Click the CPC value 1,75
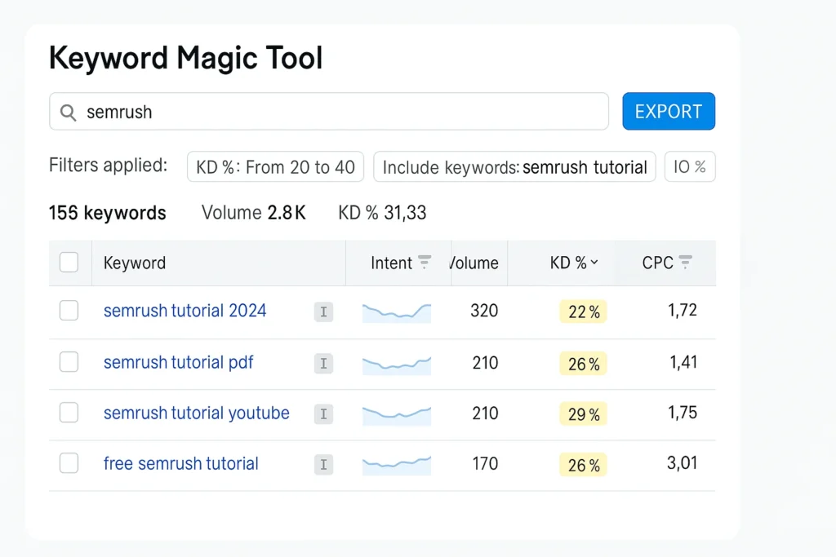This screenshot has height=557, width=836. click(683, 413)
